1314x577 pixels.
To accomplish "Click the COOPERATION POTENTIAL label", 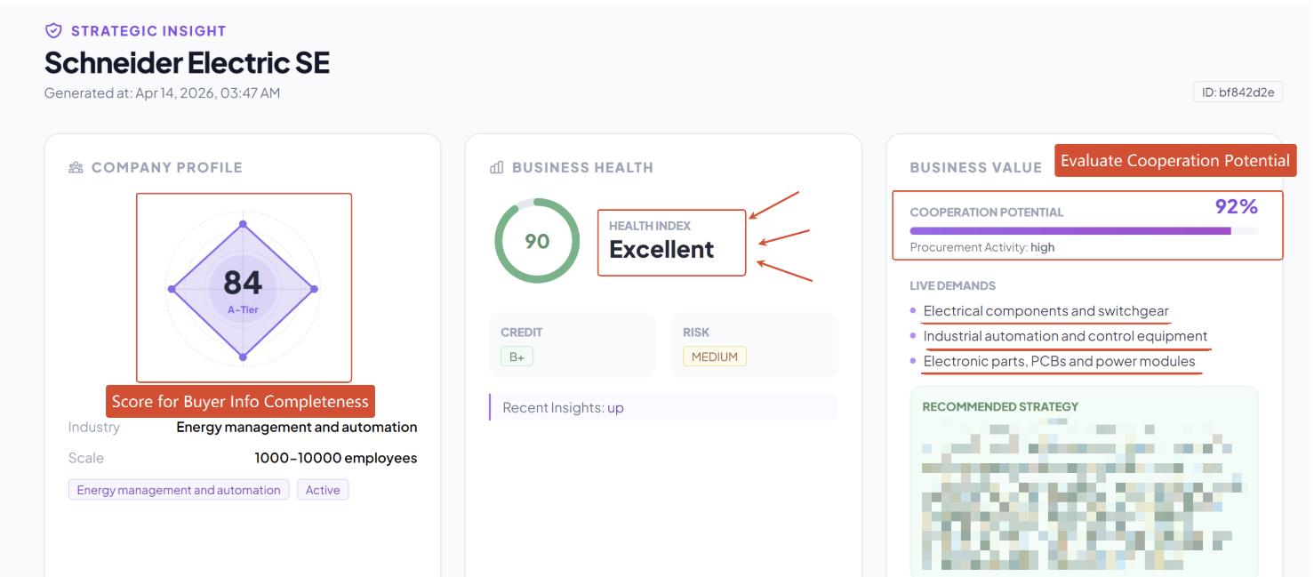I will tap(987, 212).
